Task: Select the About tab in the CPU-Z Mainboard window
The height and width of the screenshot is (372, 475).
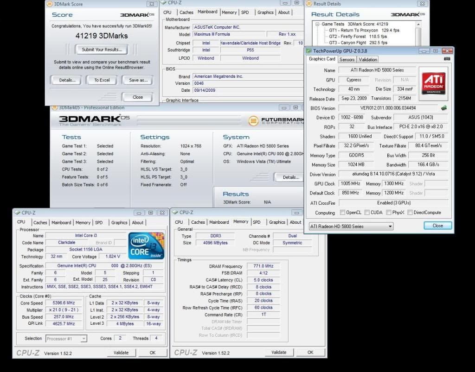Action: coord(284,13)
